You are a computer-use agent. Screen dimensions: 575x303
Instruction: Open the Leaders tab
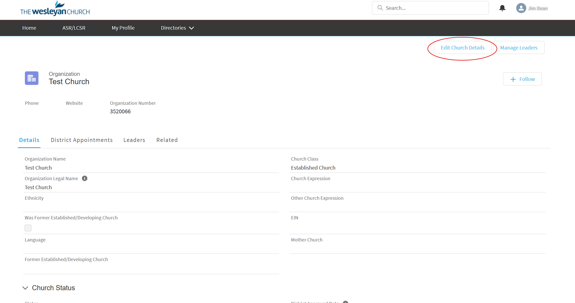click(134, 140)
